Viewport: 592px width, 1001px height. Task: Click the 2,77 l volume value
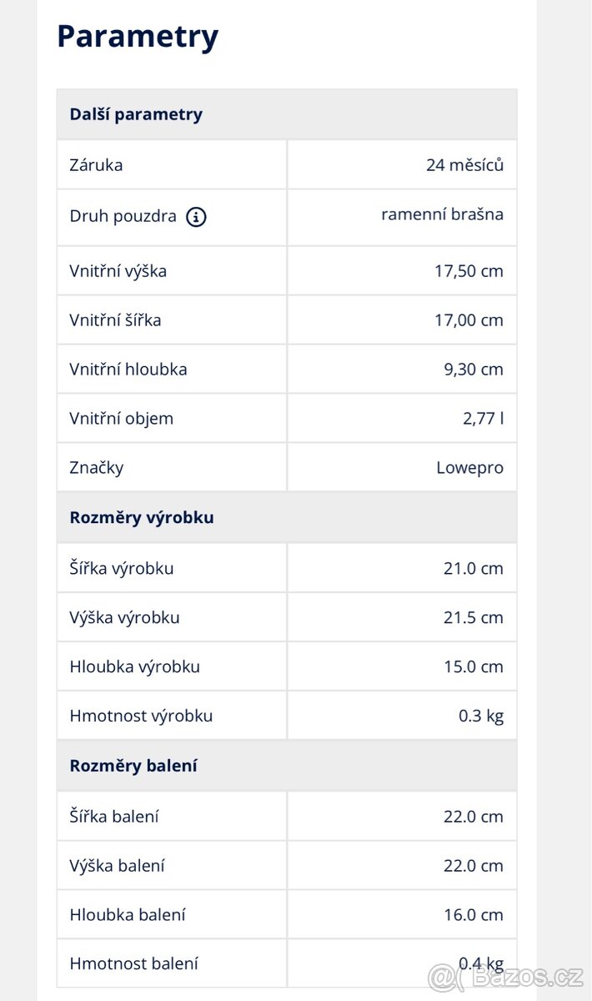tap(483, 419)
